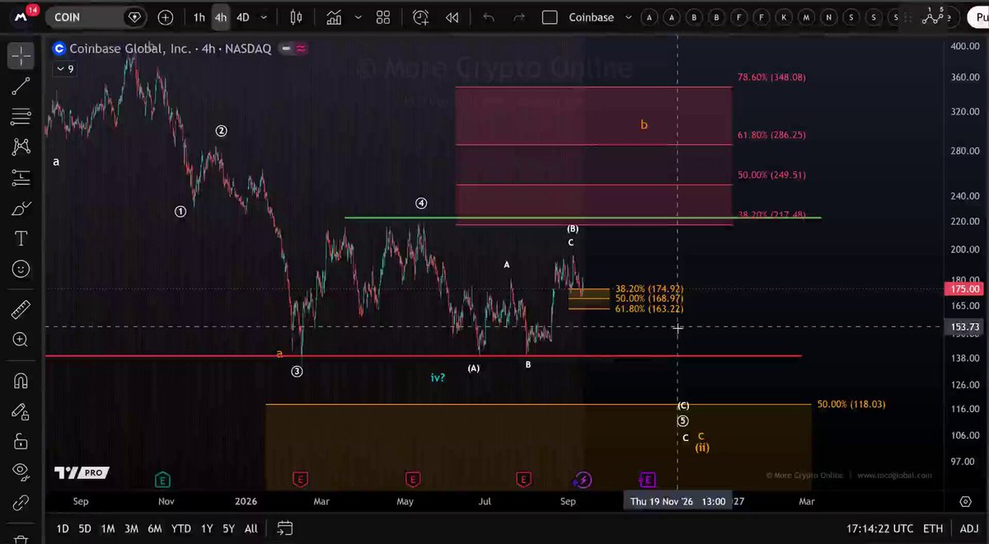Open chart settings gear on time axis
This screenshot has height=544, width=989.
[x=965, y=501]
